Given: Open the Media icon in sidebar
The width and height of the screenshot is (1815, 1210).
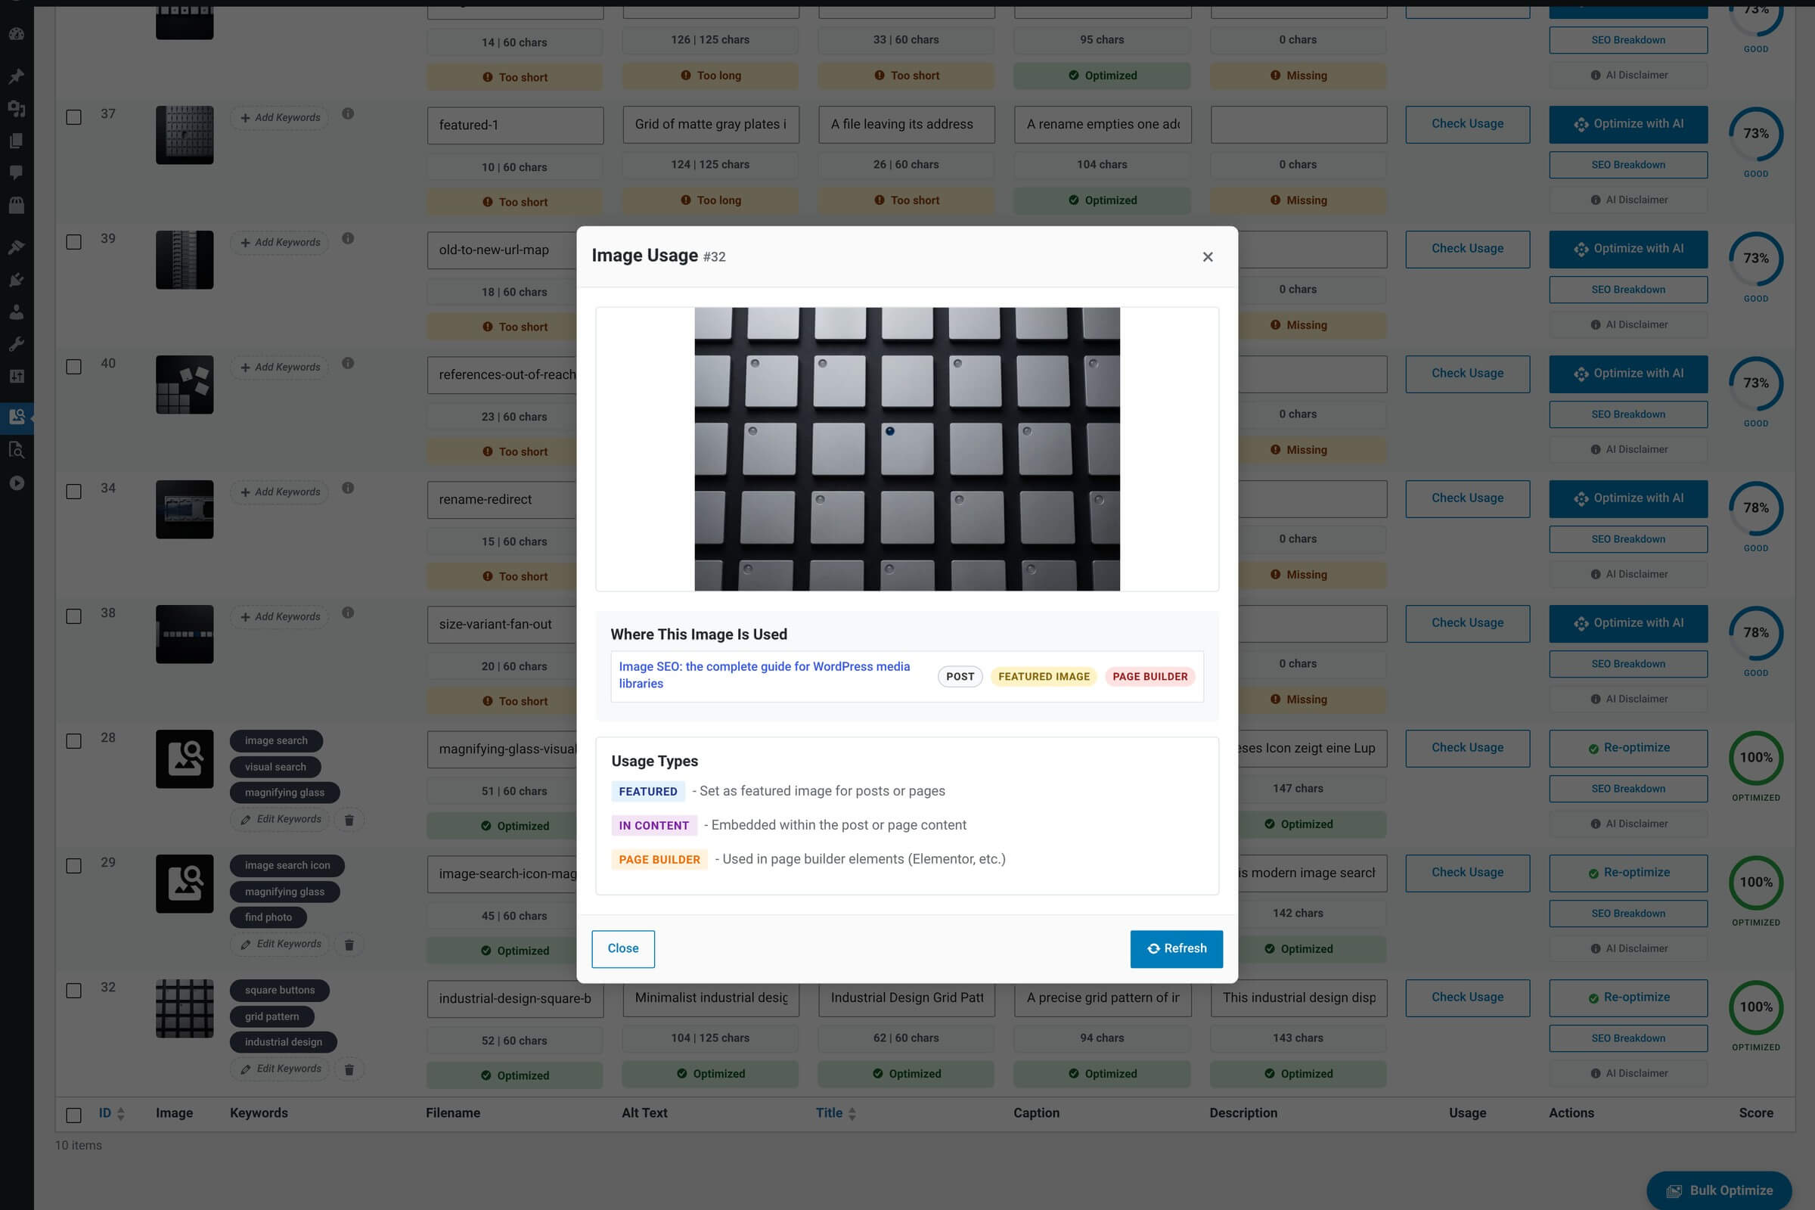Looking at the screenshot, I should click(16, 109).
